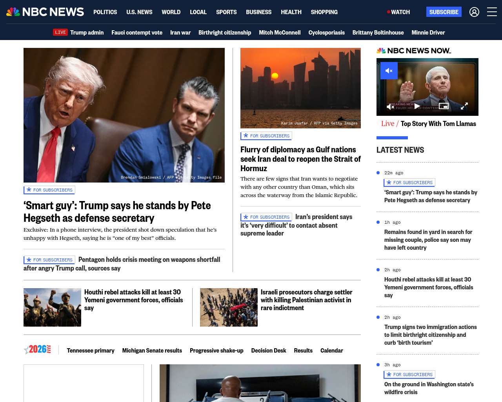Enable picture-in-picture for the live video
This screenshot has width=502, height=402.
coord(444,106)
